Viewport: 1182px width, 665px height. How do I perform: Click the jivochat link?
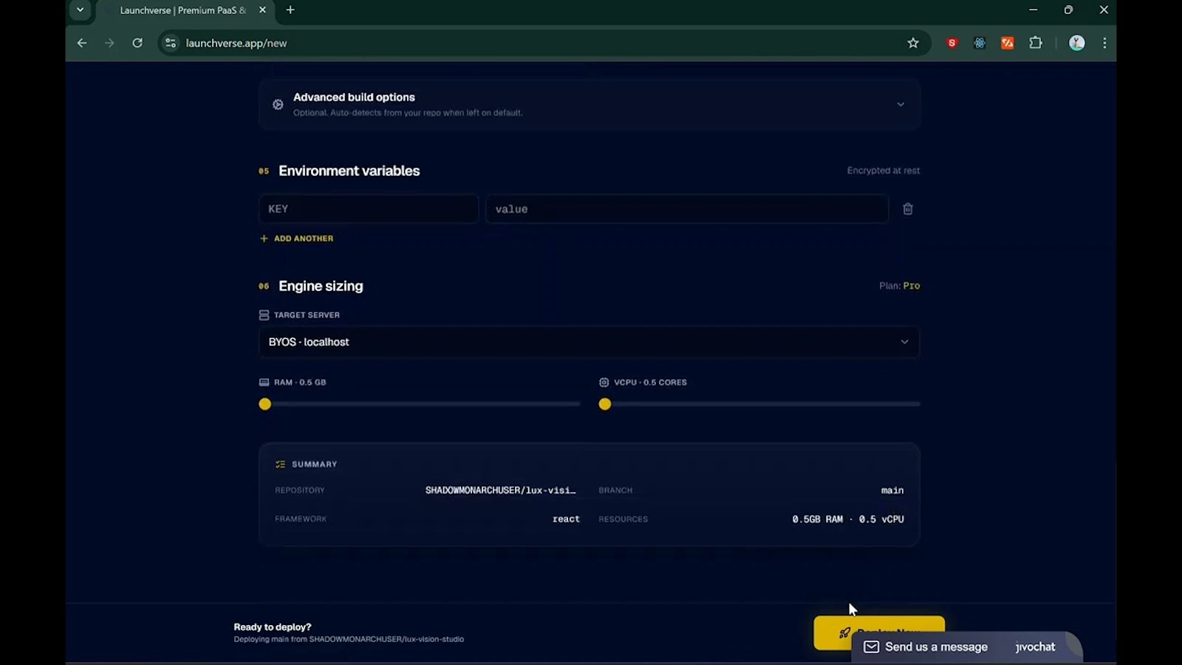coord(1035,647)
